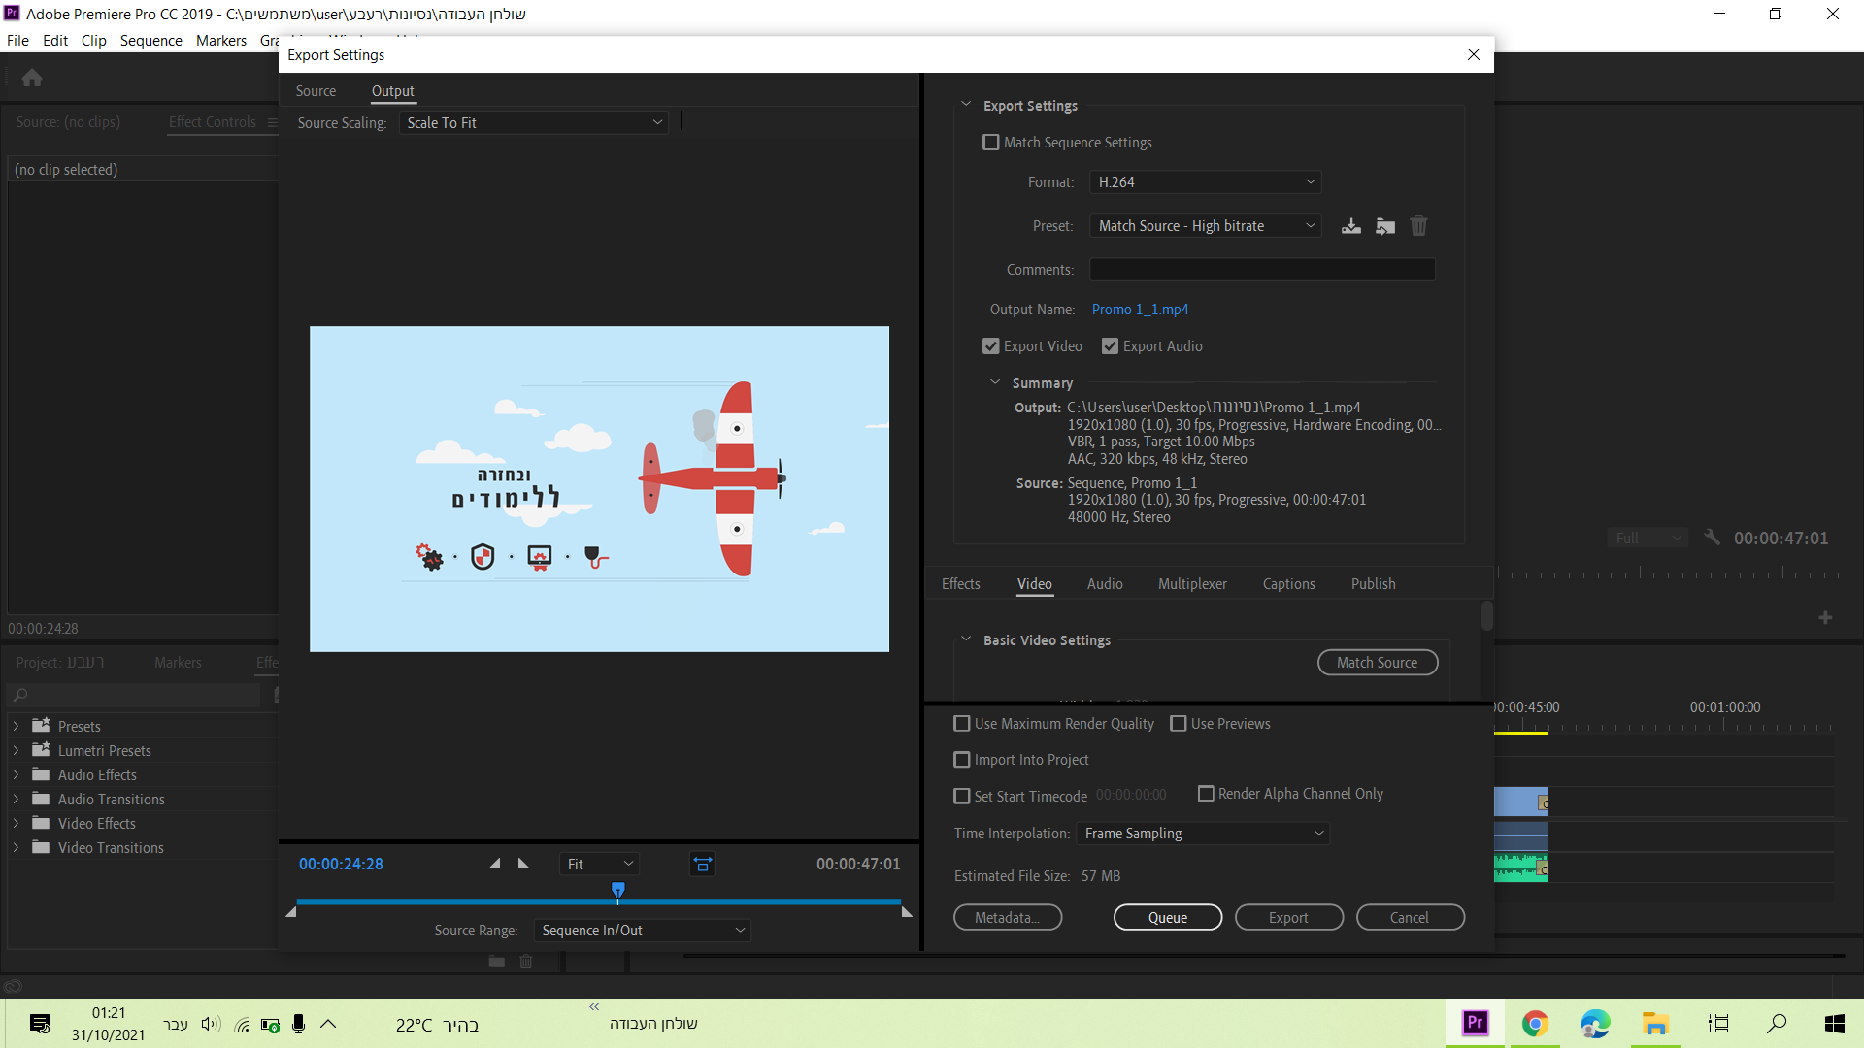The image size is (1864, 1048).
Task: Click the Comments text field
Action: [x=1261, y=270]
